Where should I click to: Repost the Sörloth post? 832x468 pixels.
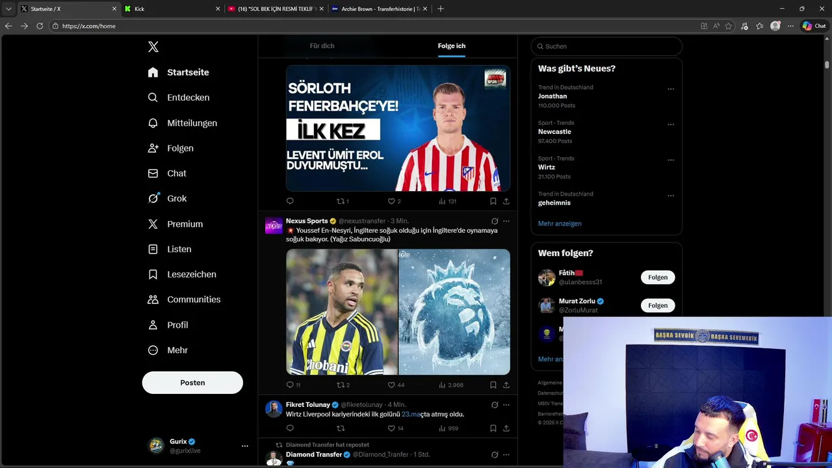[x=343, y=201]
